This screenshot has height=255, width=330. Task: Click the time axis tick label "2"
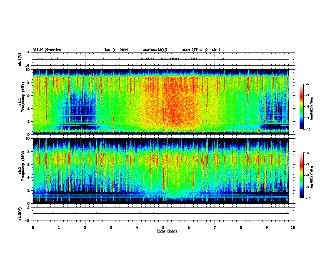[85, 227]
